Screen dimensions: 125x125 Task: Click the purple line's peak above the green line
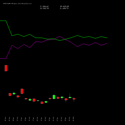point(59,36)
